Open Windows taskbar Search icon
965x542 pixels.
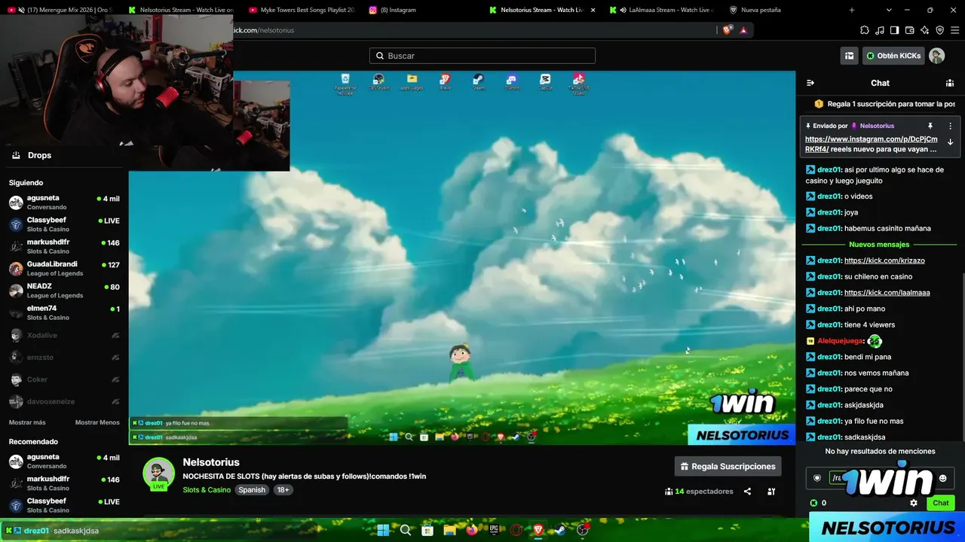click(406, 530)
